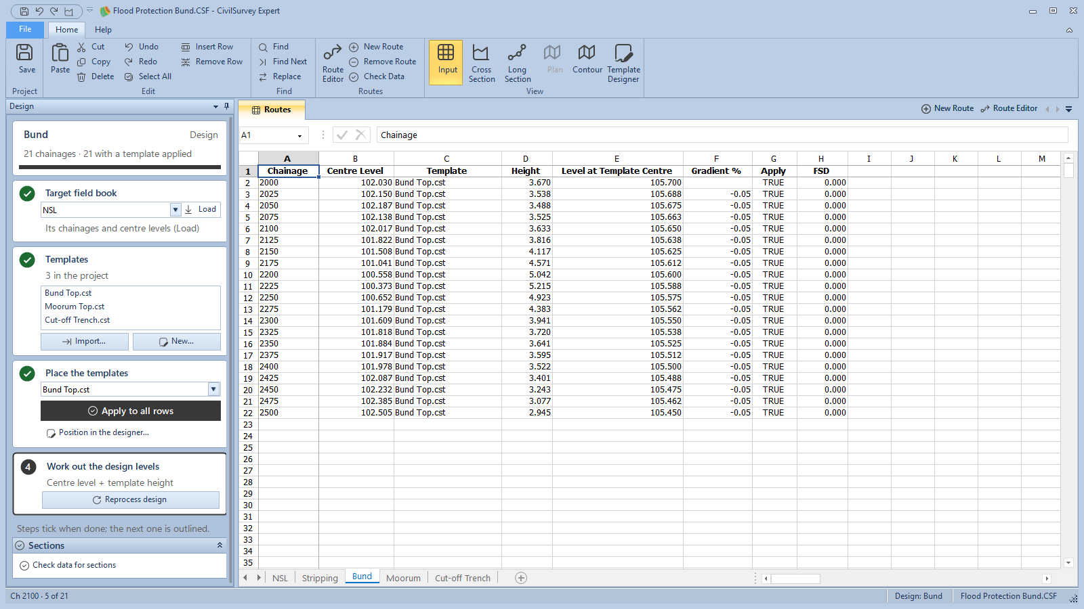The height and width of the screenshot is (609, 1084).
Task: Add a new sheet tab
Action: click(521, 578)
